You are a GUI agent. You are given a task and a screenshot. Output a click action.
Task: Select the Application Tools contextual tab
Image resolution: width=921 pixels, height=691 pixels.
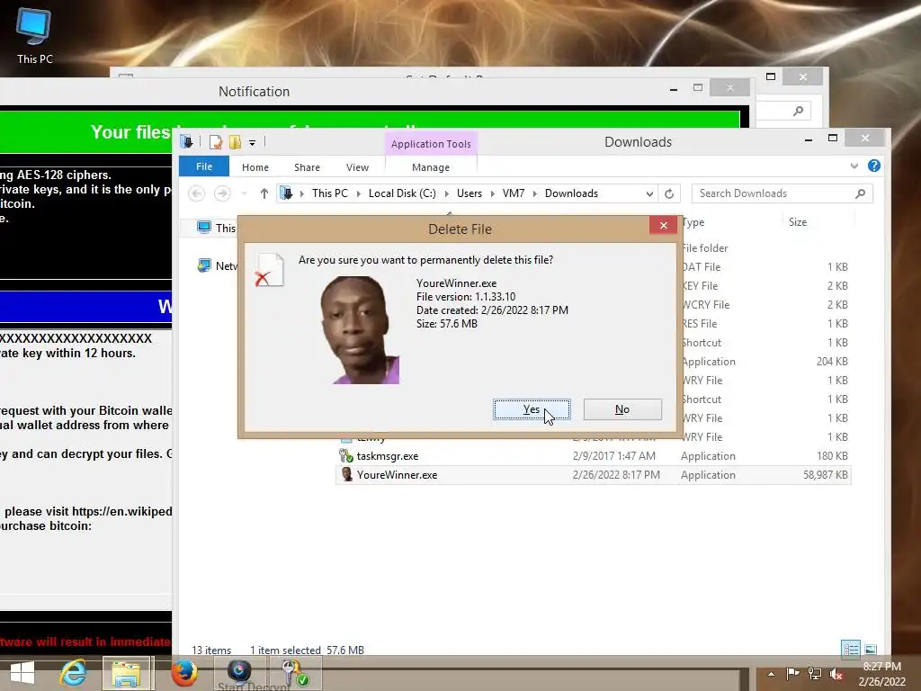(431, 144)
